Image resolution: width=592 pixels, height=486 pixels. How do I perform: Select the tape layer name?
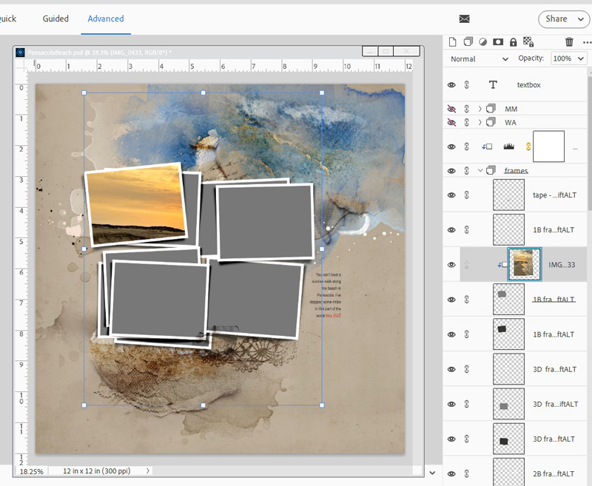point(554,195)
